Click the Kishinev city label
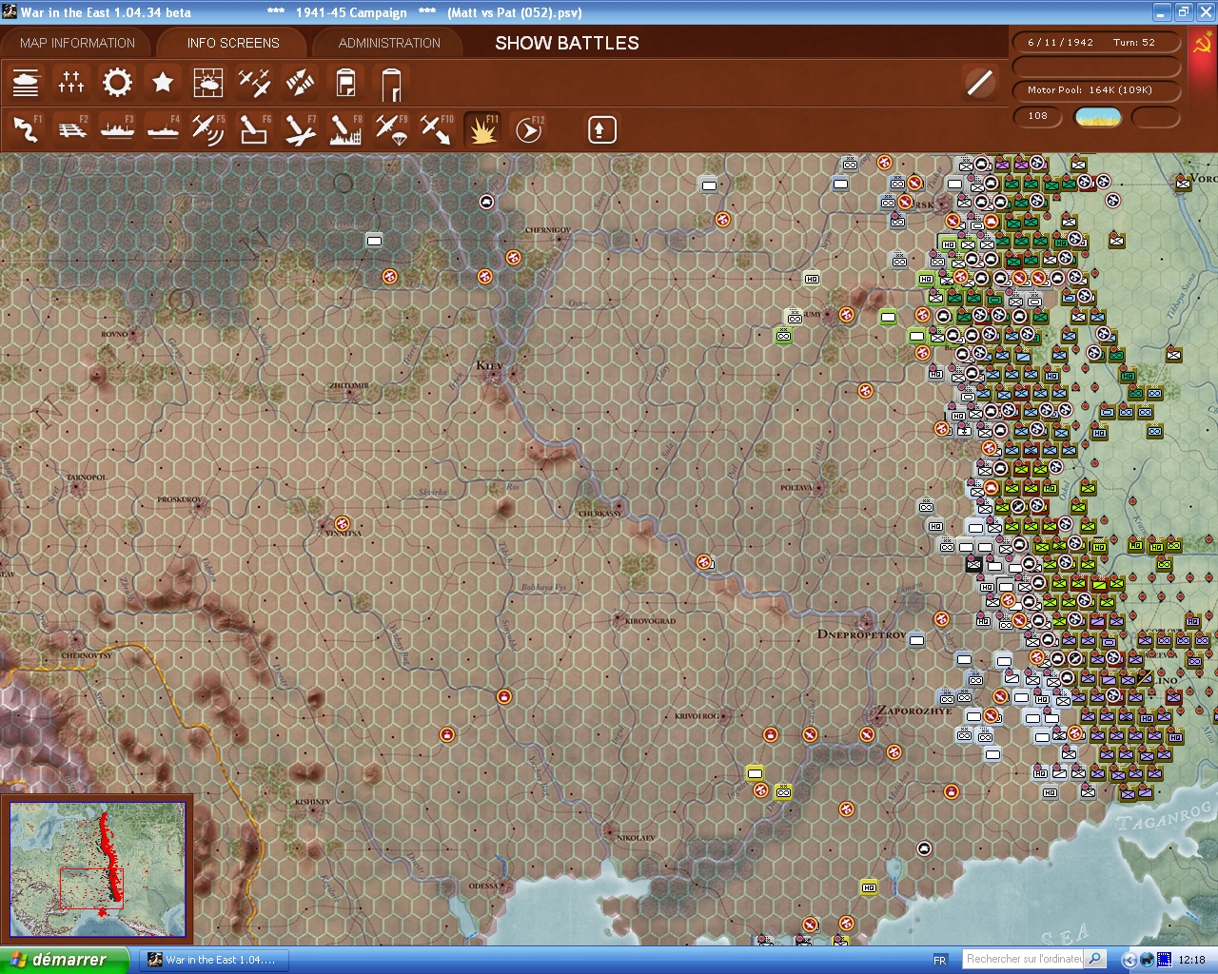1218x974 pixels. (x=312, y=802)
